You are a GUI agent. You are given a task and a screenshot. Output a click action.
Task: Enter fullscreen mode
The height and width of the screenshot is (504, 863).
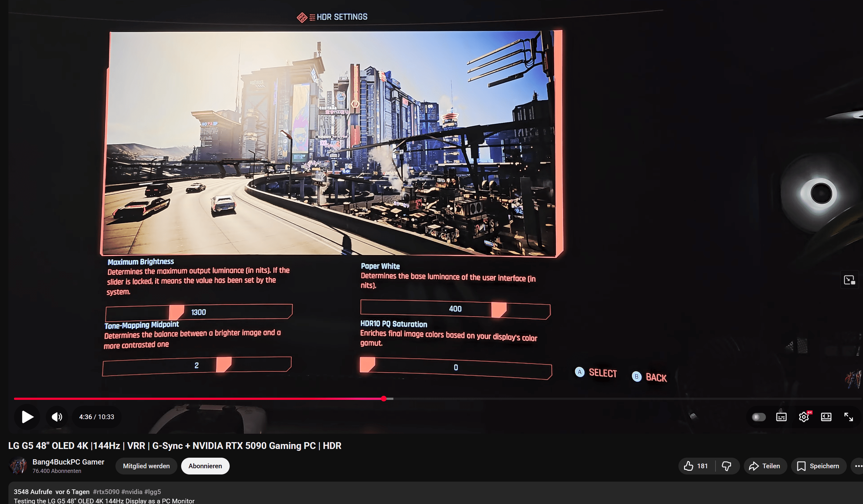click(849, 417)
